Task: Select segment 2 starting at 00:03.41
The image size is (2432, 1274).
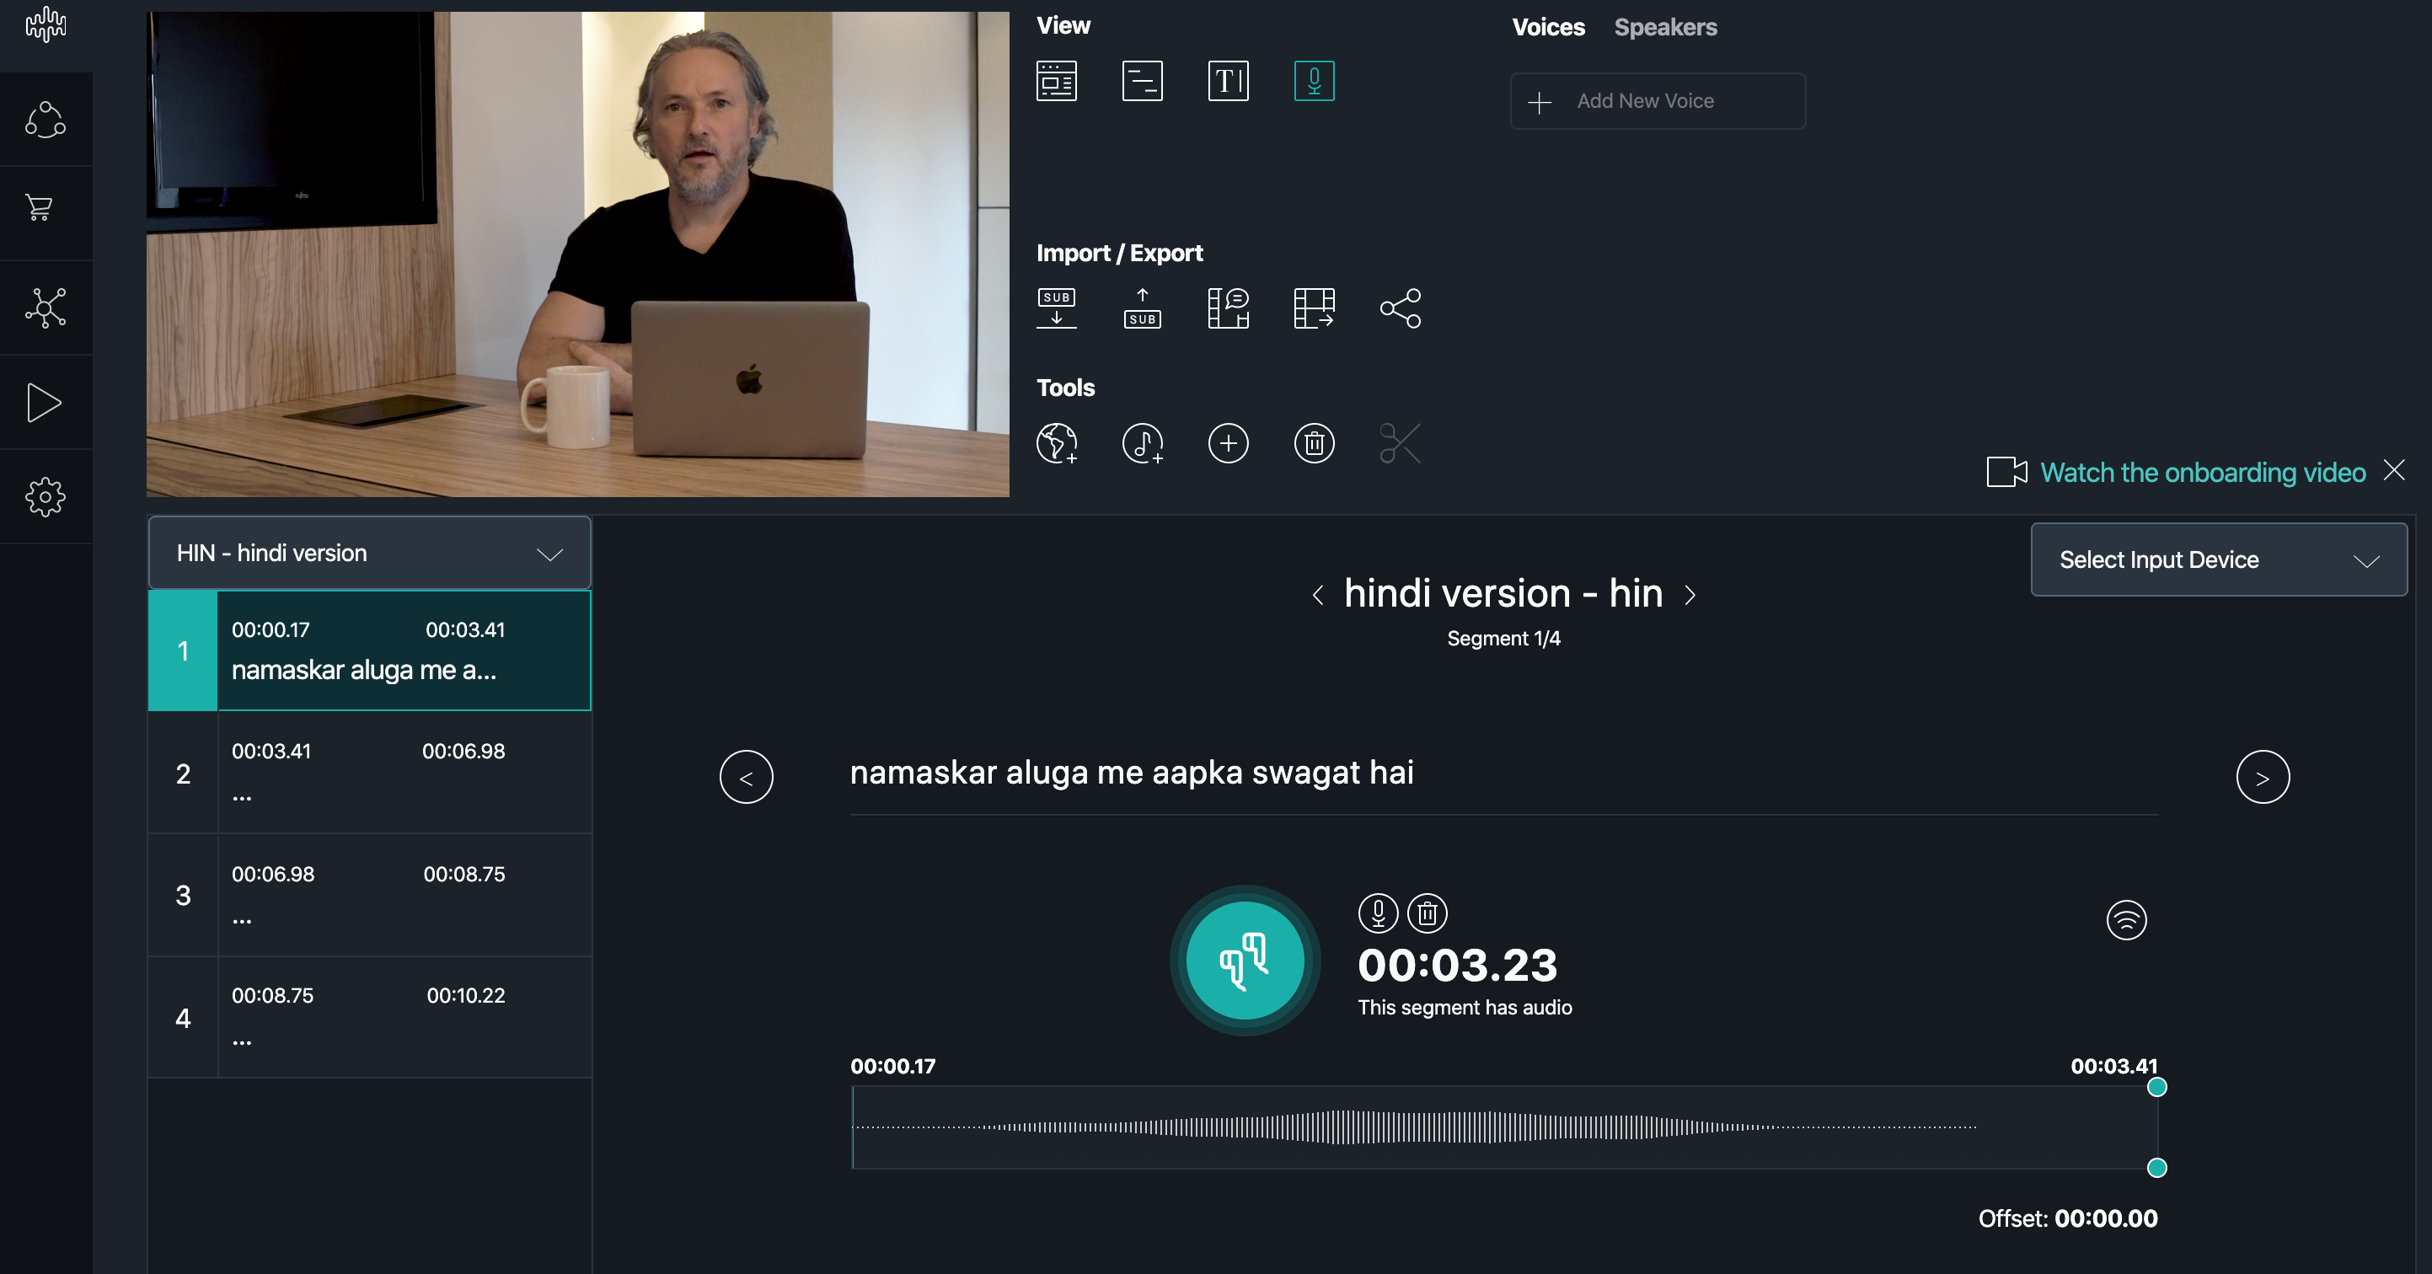Action: click(369, 773)
